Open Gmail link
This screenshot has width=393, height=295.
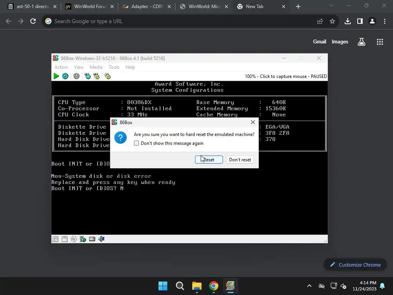(x=320, y=41)
